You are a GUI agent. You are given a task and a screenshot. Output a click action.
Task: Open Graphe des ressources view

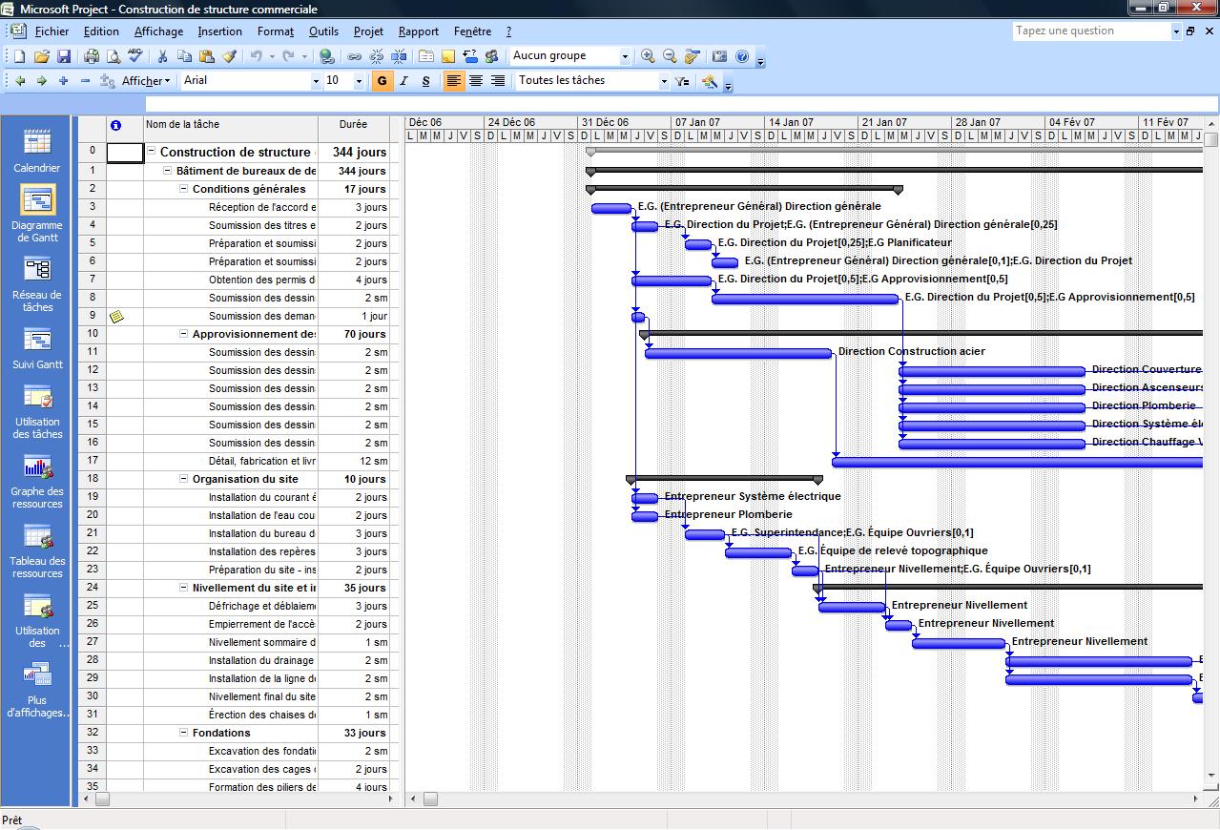37,480
